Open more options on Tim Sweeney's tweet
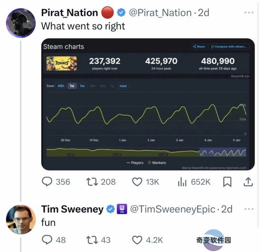The height and width of the screenshot is (252, 261). [249, 209]
